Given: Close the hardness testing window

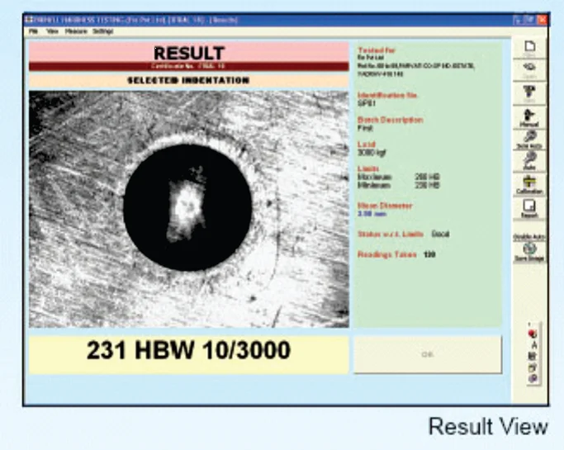Looking at the screenshot, I should 542,20.
